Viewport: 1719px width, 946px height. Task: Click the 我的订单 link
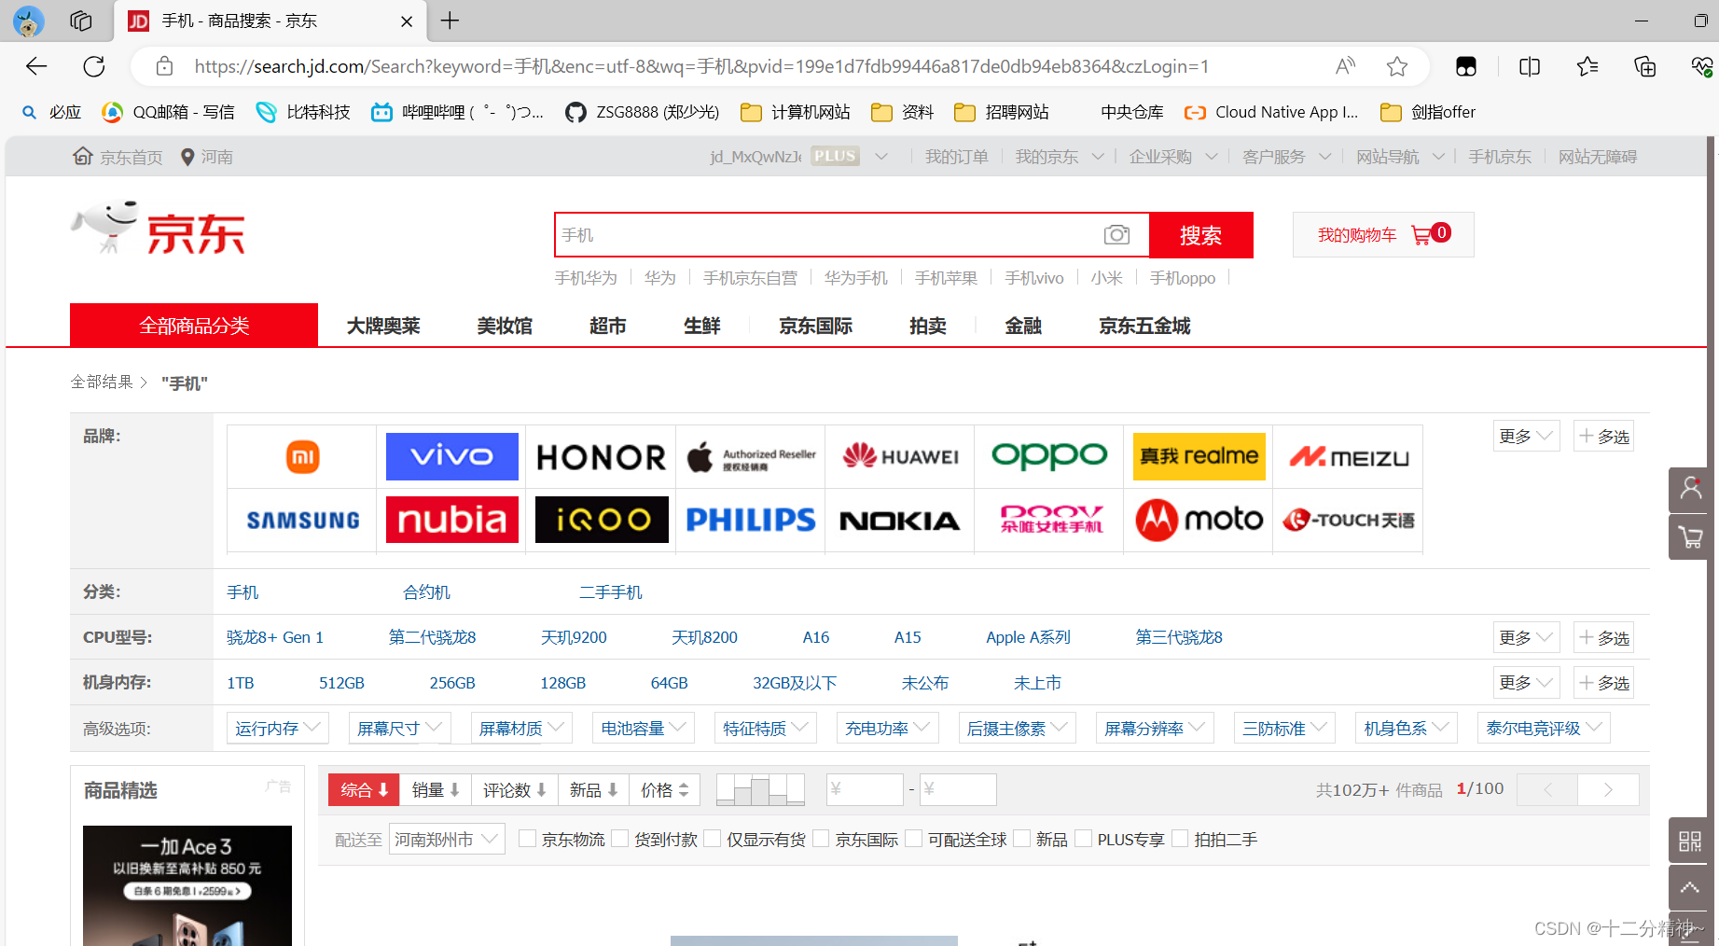tap(956, 157)
